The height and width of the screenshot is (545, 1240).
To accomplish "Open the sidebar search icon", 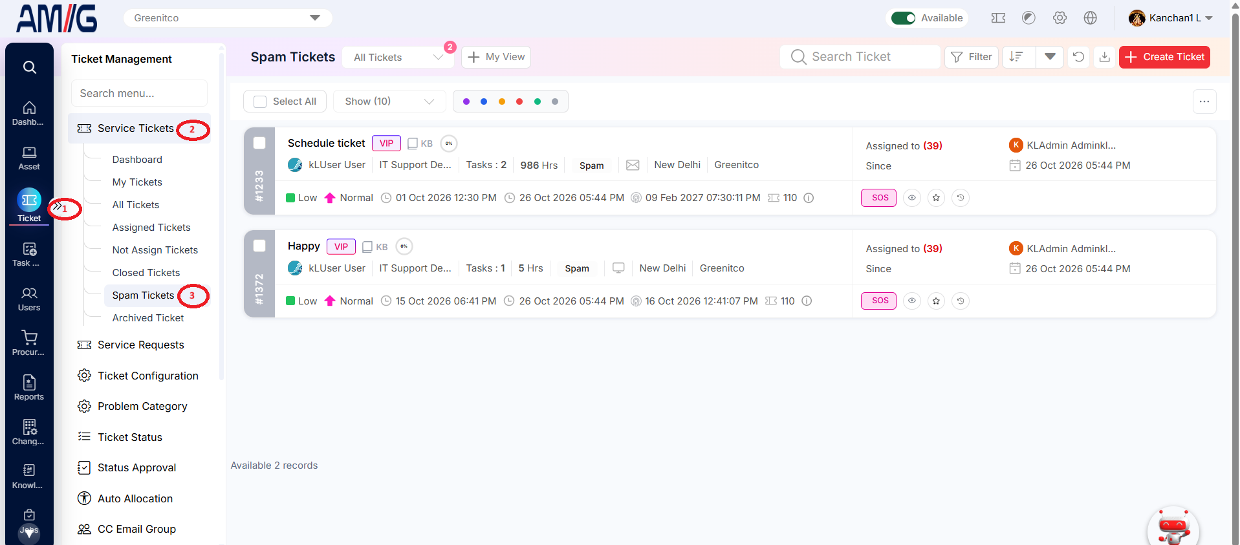I will coord(29,67).
